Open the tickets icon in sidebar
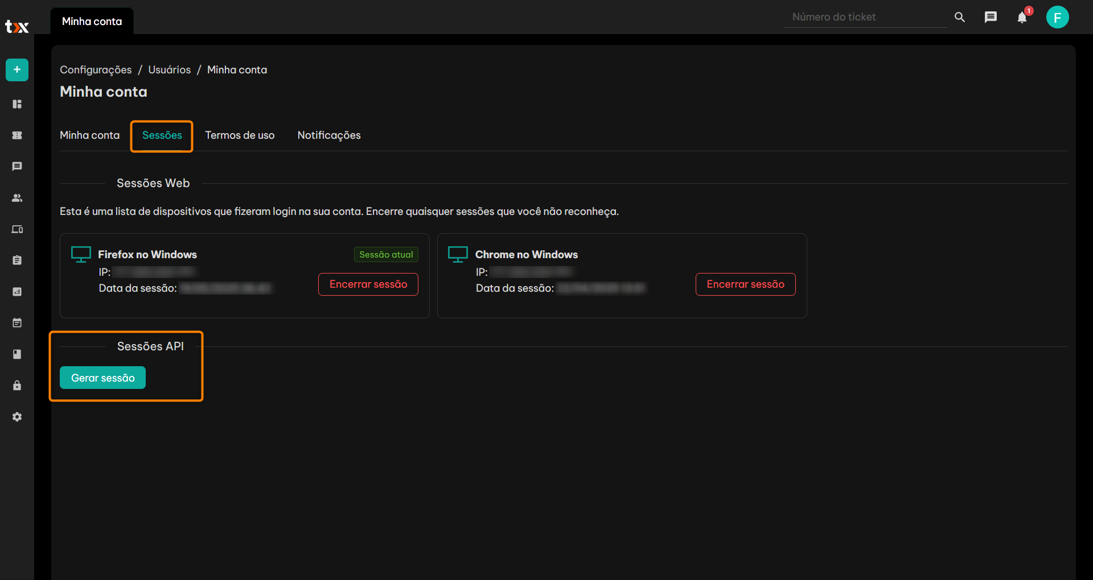This screenshot has height=580, width=1093. [x=17, y=135]
